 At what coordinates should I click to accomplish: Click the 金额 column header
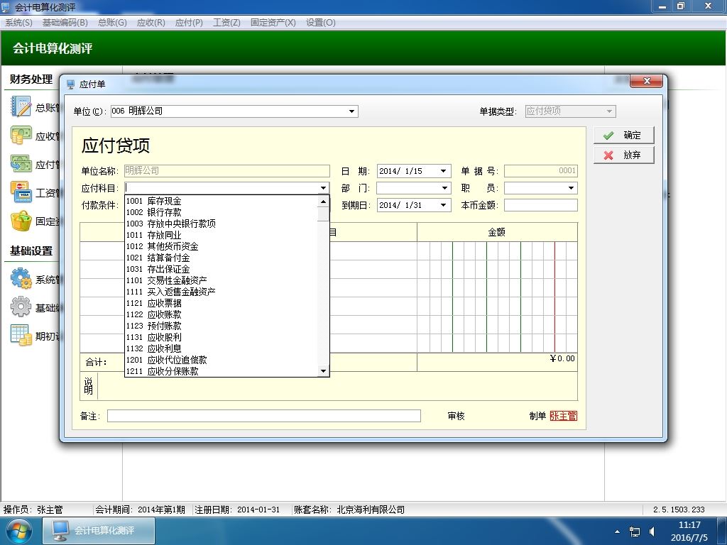pos(497,232)
